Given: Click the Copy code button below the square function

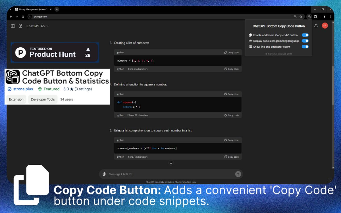Looking at the screenshot, I should [x=232, y=115].
